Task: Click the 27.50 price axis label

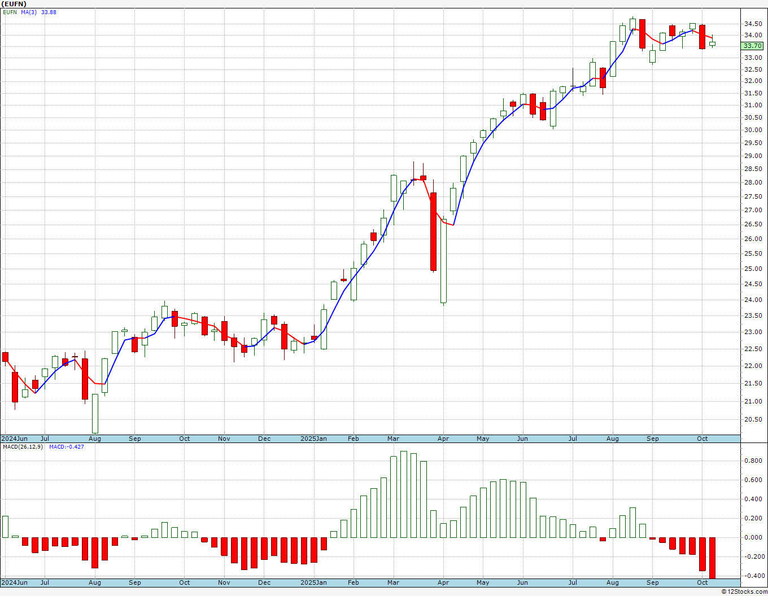Action: click(753, 197)
